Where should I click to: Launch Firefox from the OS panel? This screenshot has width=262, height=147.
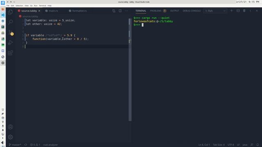coord(3,9)
